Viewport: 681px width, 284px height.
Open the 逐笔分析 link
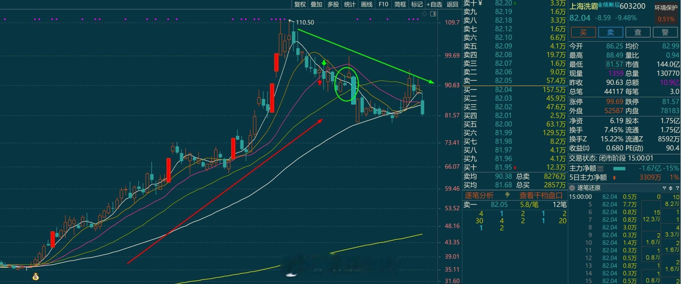479,195
